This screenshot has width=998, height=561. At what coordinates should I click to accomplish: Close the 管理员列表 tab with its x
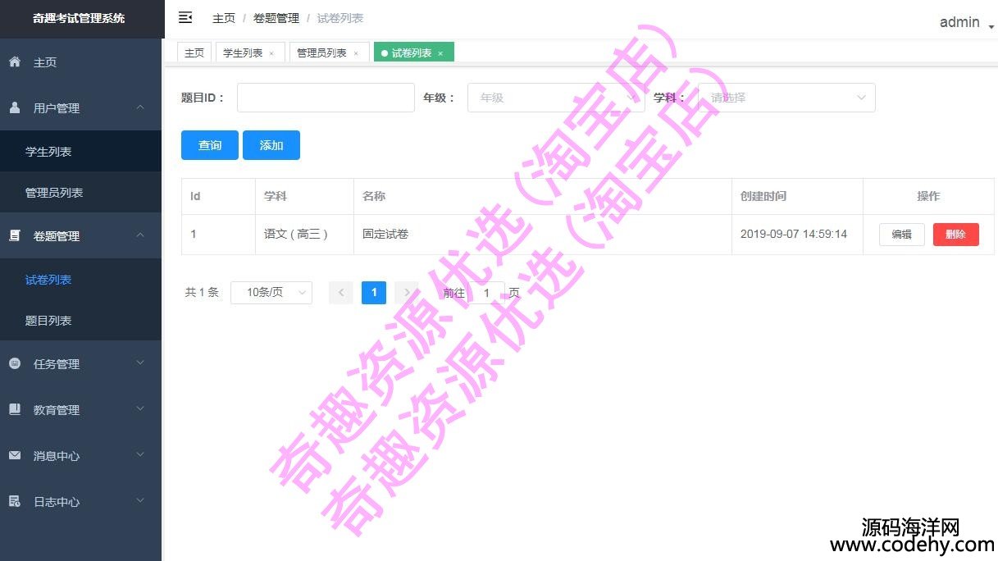tap(356, 53)
